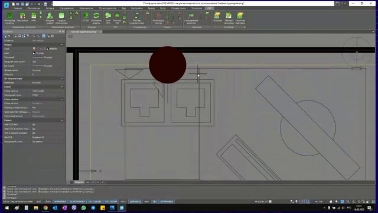The image size is (378, 213).
Task: Click the Windows Start button
Action: [7, 208]
